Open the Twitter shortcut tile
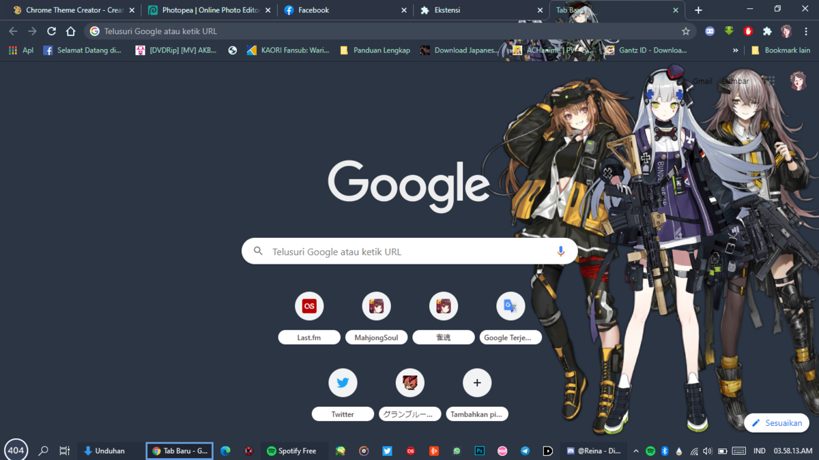This screenshot has width=819, height=460. [x=343, y=382]
